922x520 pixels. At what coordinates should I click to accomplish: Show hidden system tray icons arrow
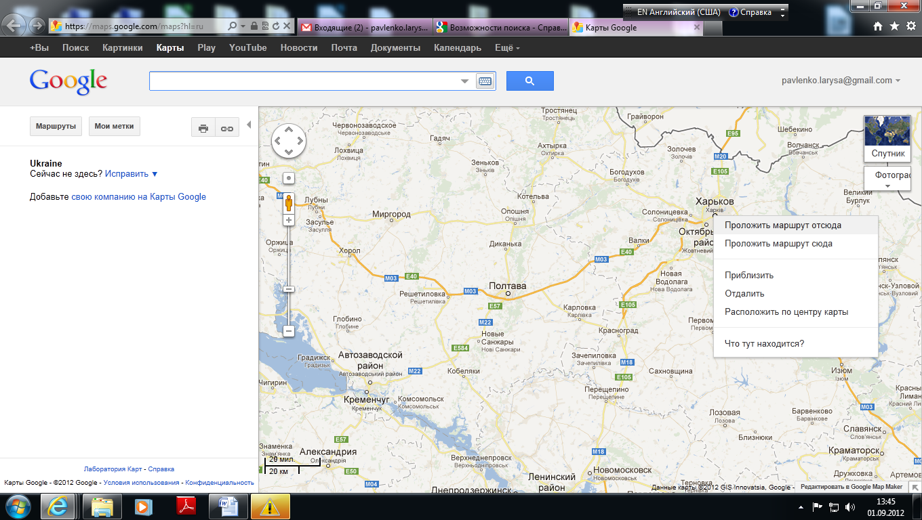pos(801,506)
